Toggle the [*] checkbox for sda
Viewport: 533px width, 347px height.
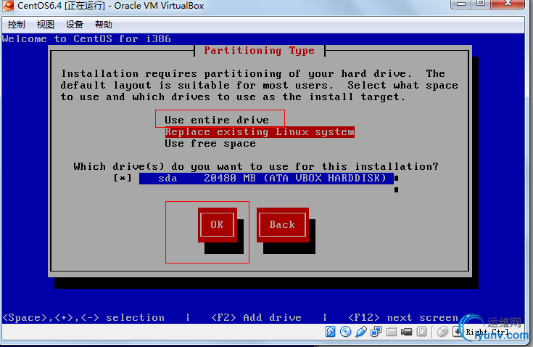(123, 179)
